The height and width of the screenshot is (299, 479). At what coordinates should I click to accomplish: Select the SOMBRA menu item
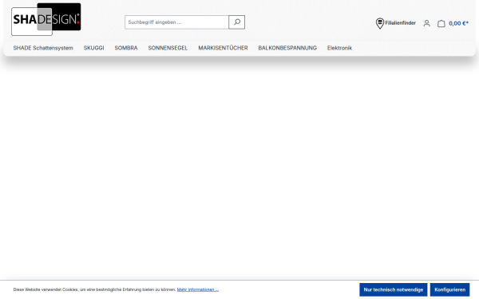[126, 48]
